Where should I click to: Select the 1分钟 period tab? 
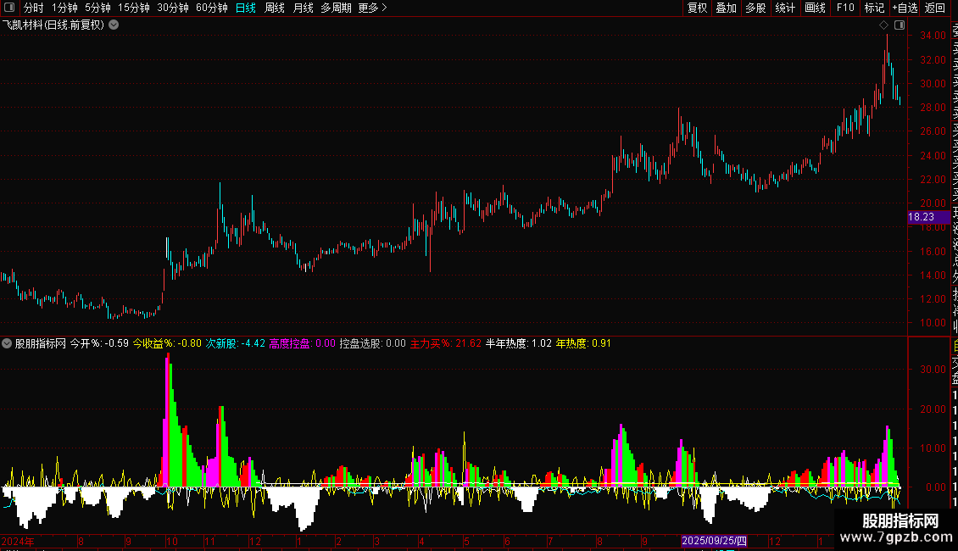(x=64, y=8)
